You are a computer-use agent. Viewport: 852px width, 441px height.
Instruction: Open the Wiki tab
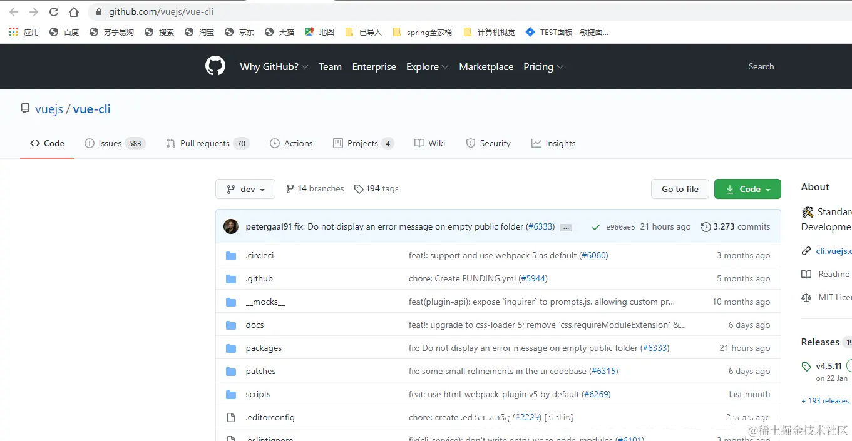click(x=430, y=143)
